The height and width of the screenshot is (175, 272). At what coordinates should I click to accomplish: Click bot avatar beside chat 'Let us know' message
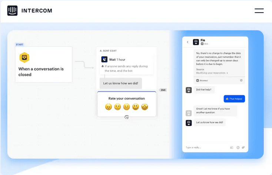pos(189,123)
